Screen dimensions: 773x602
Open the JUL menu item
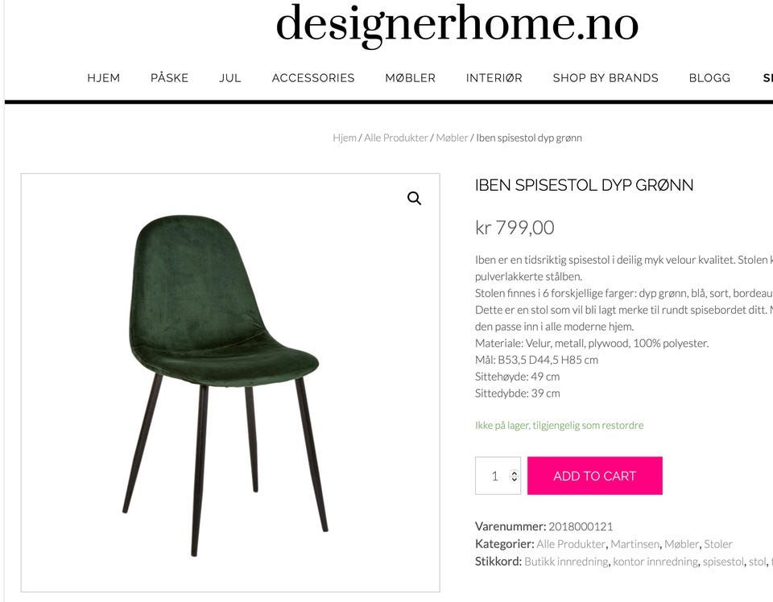pyautogui.click(x=230, y=78)
